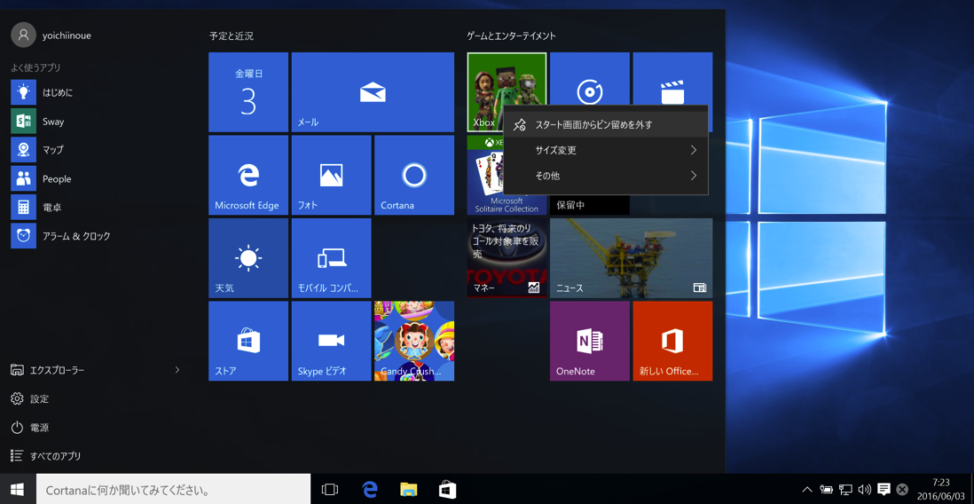Click the 予定と近況 group header
The height and width of the screenshot is (504, 974).
tap(231, 36)
